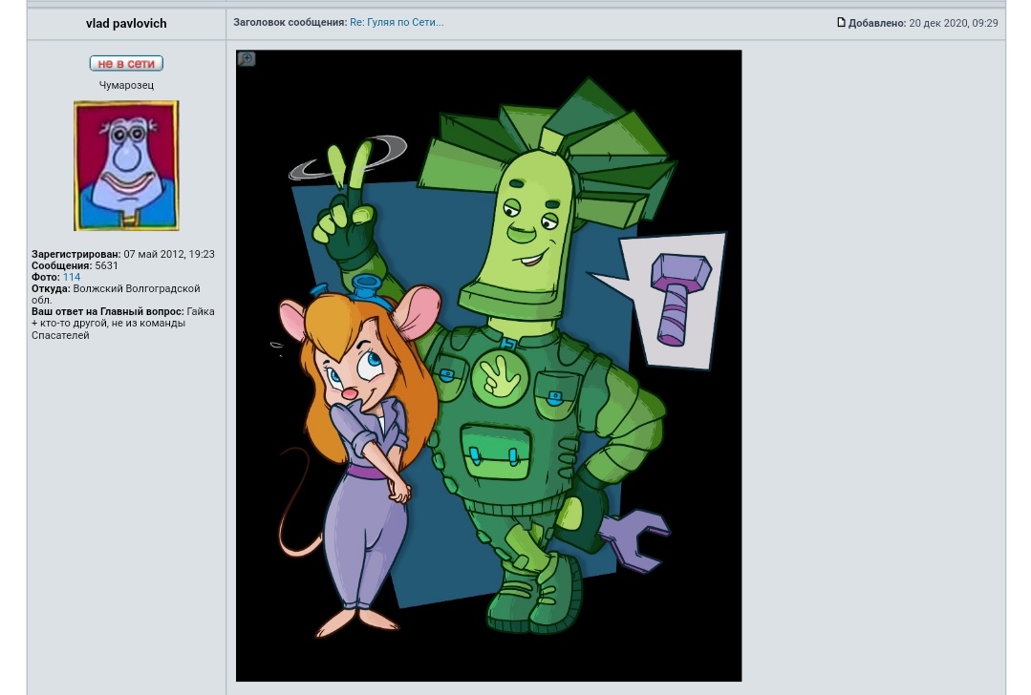Click the user rank text 'Чумарозец'

[126, 85]
